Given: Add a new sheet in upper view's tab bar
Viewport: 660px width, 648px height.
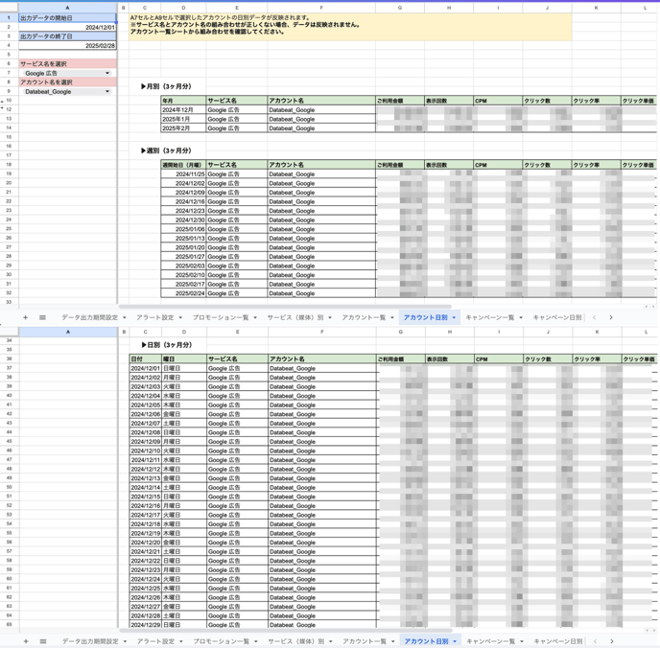Looking at the screenshot, I should pyautogui.click(x=25, y=317).
